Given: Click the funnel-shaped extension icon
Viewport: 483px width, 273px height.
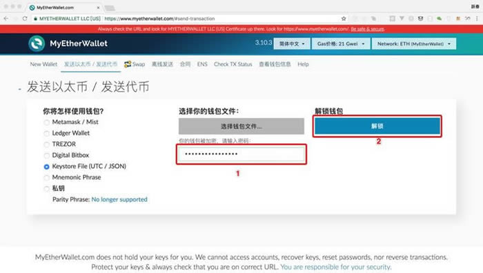Looking at the screenshot, I should pyautogui.click(x=402, y=19).
